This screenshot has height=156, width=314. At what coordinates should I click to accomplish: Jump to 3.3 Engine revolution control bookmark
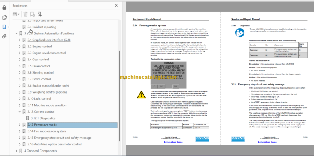[x=47, y=53]
